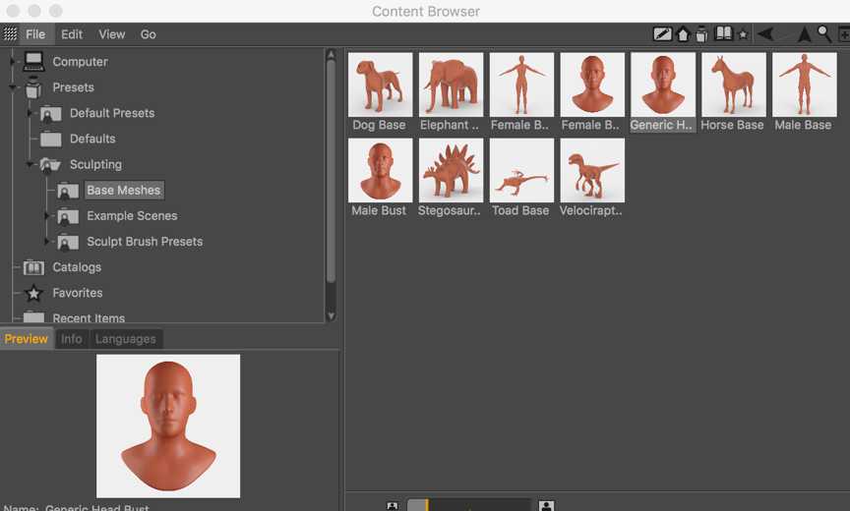Select the Defaults folder icon
The width and height of the screenshot is (850, 511).
tap(50, 140)
